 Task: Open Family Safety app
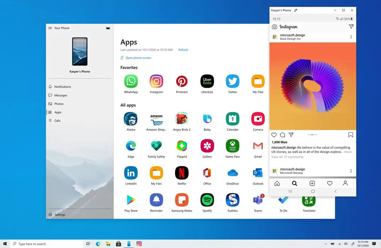(x=156, y=146)
